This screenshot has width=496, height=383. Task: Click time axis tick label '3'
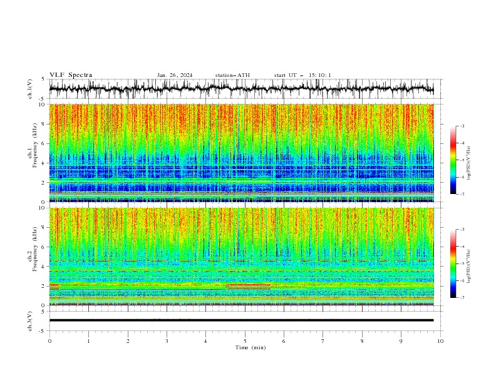click(x=167, y=341)
